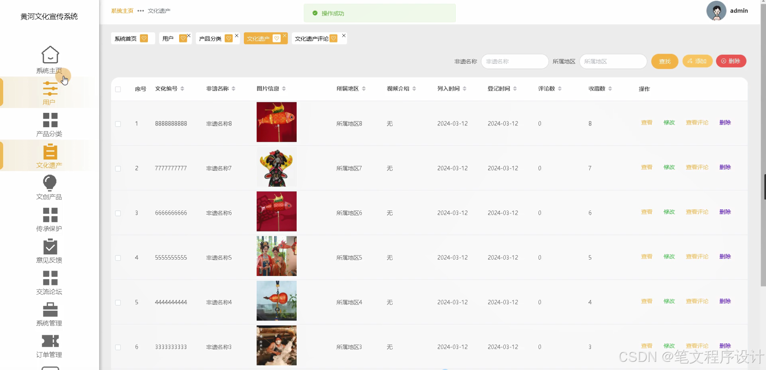Click tag icon on 系统首页 tab

coord(144,38)
